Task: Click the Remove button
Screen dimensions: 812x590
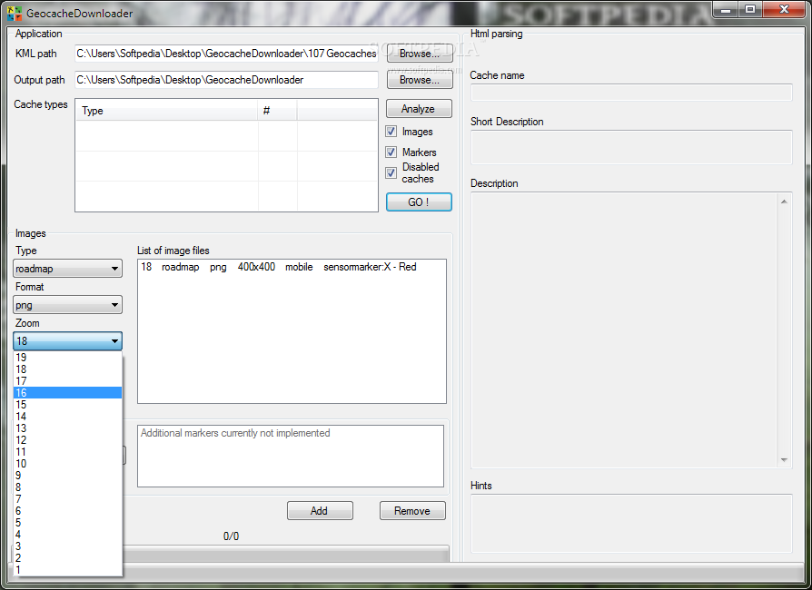Action: (x=412, y=511)
